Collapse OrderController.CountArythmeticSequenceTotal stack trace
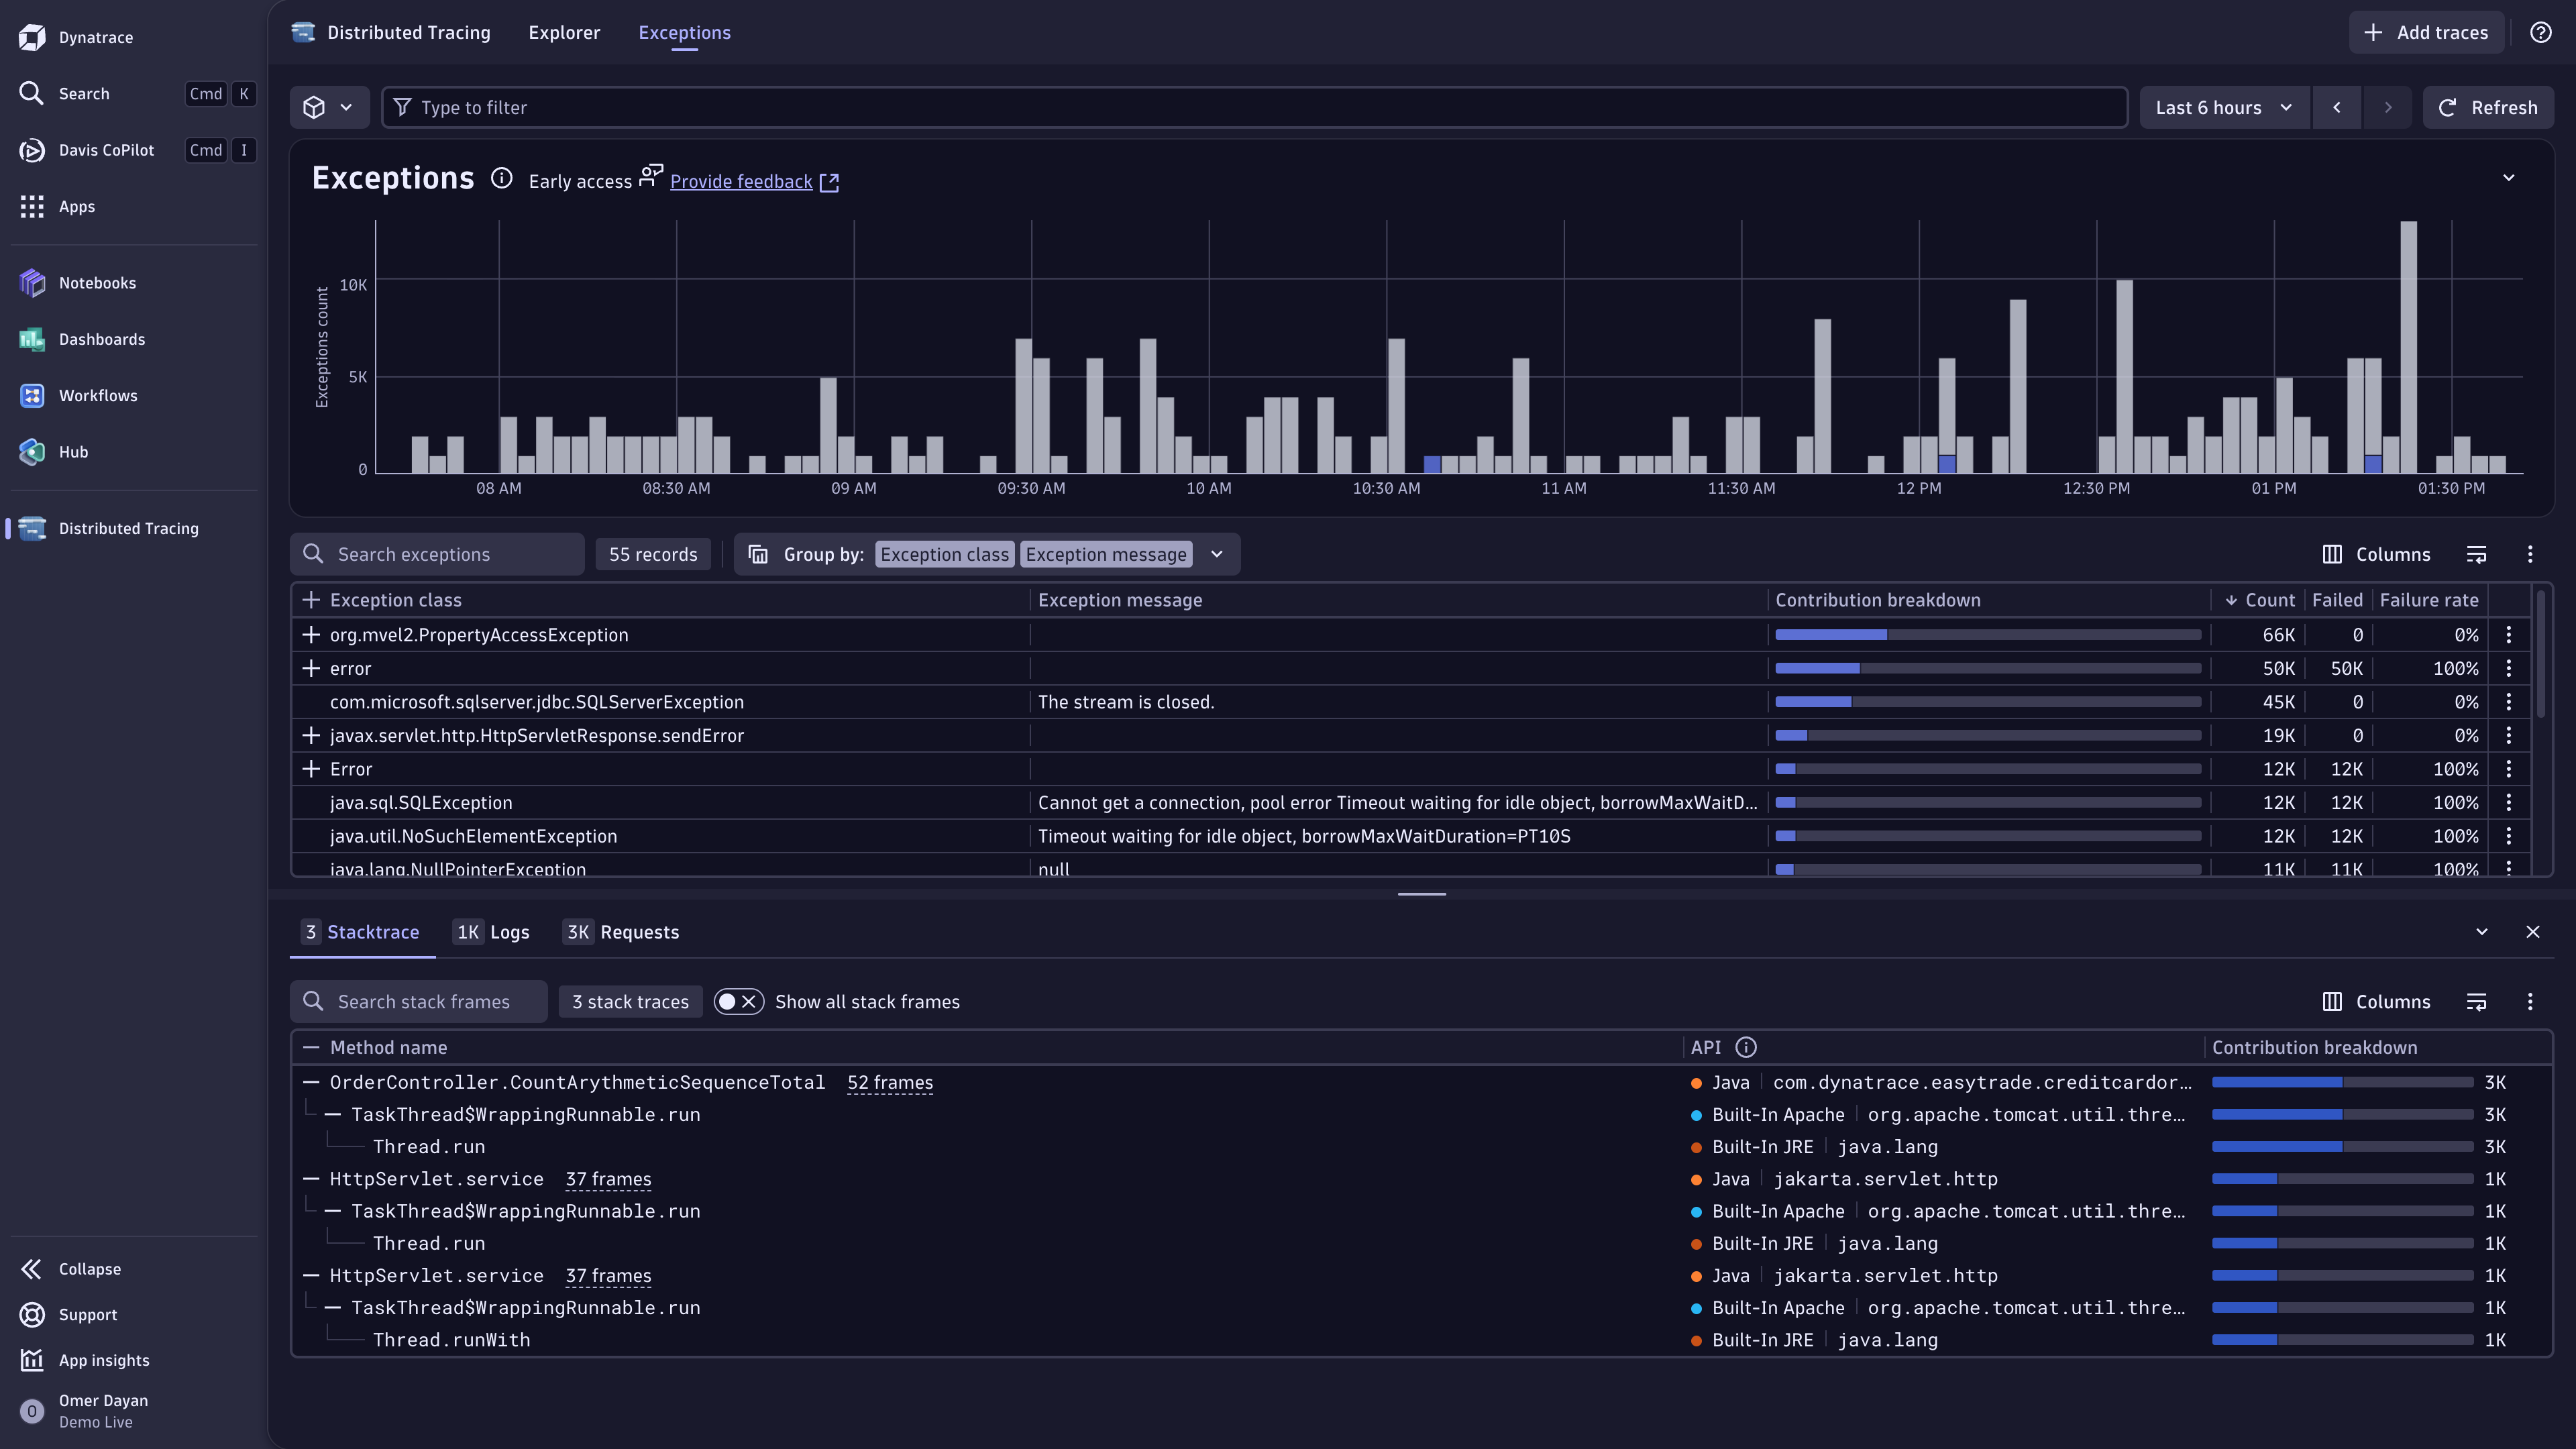The width and height of the screenshot is (2576, 1449). [311, 1082]
